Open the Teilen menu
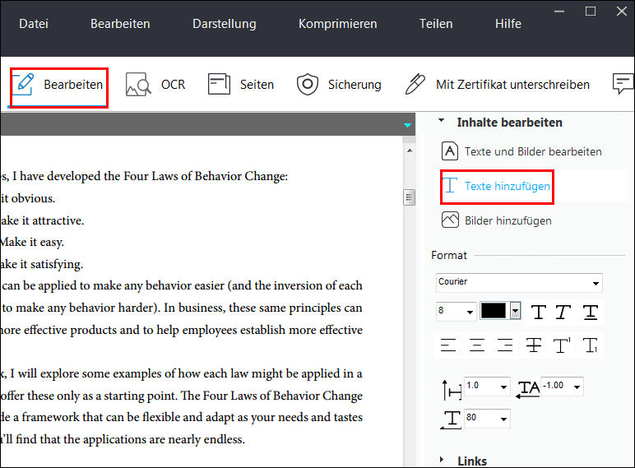 point(436,24)
